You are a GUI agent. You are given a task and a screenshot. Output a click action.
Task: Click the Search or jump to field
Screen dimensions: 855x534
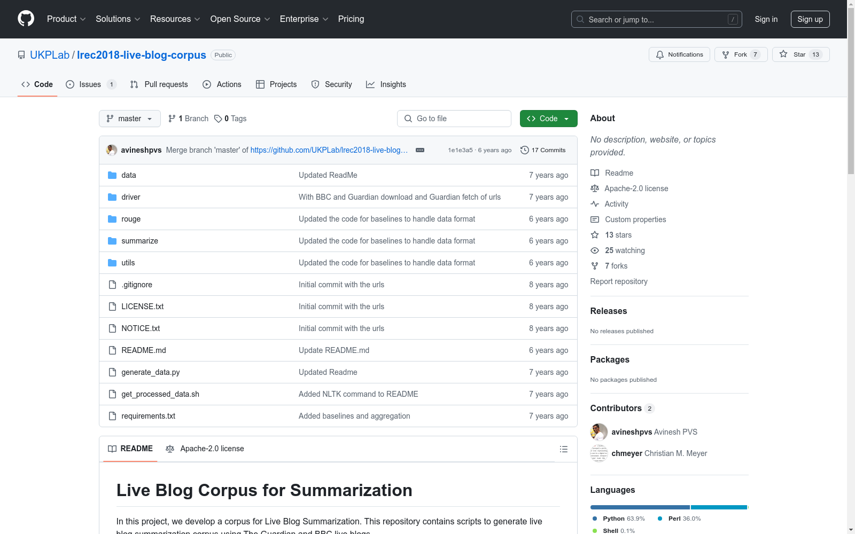(x=657, y=19)
